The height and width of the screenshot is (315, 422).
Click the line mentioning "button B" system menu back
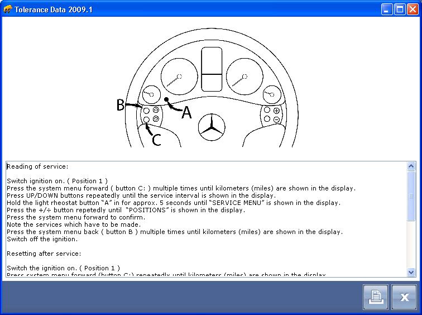(175, 232)
